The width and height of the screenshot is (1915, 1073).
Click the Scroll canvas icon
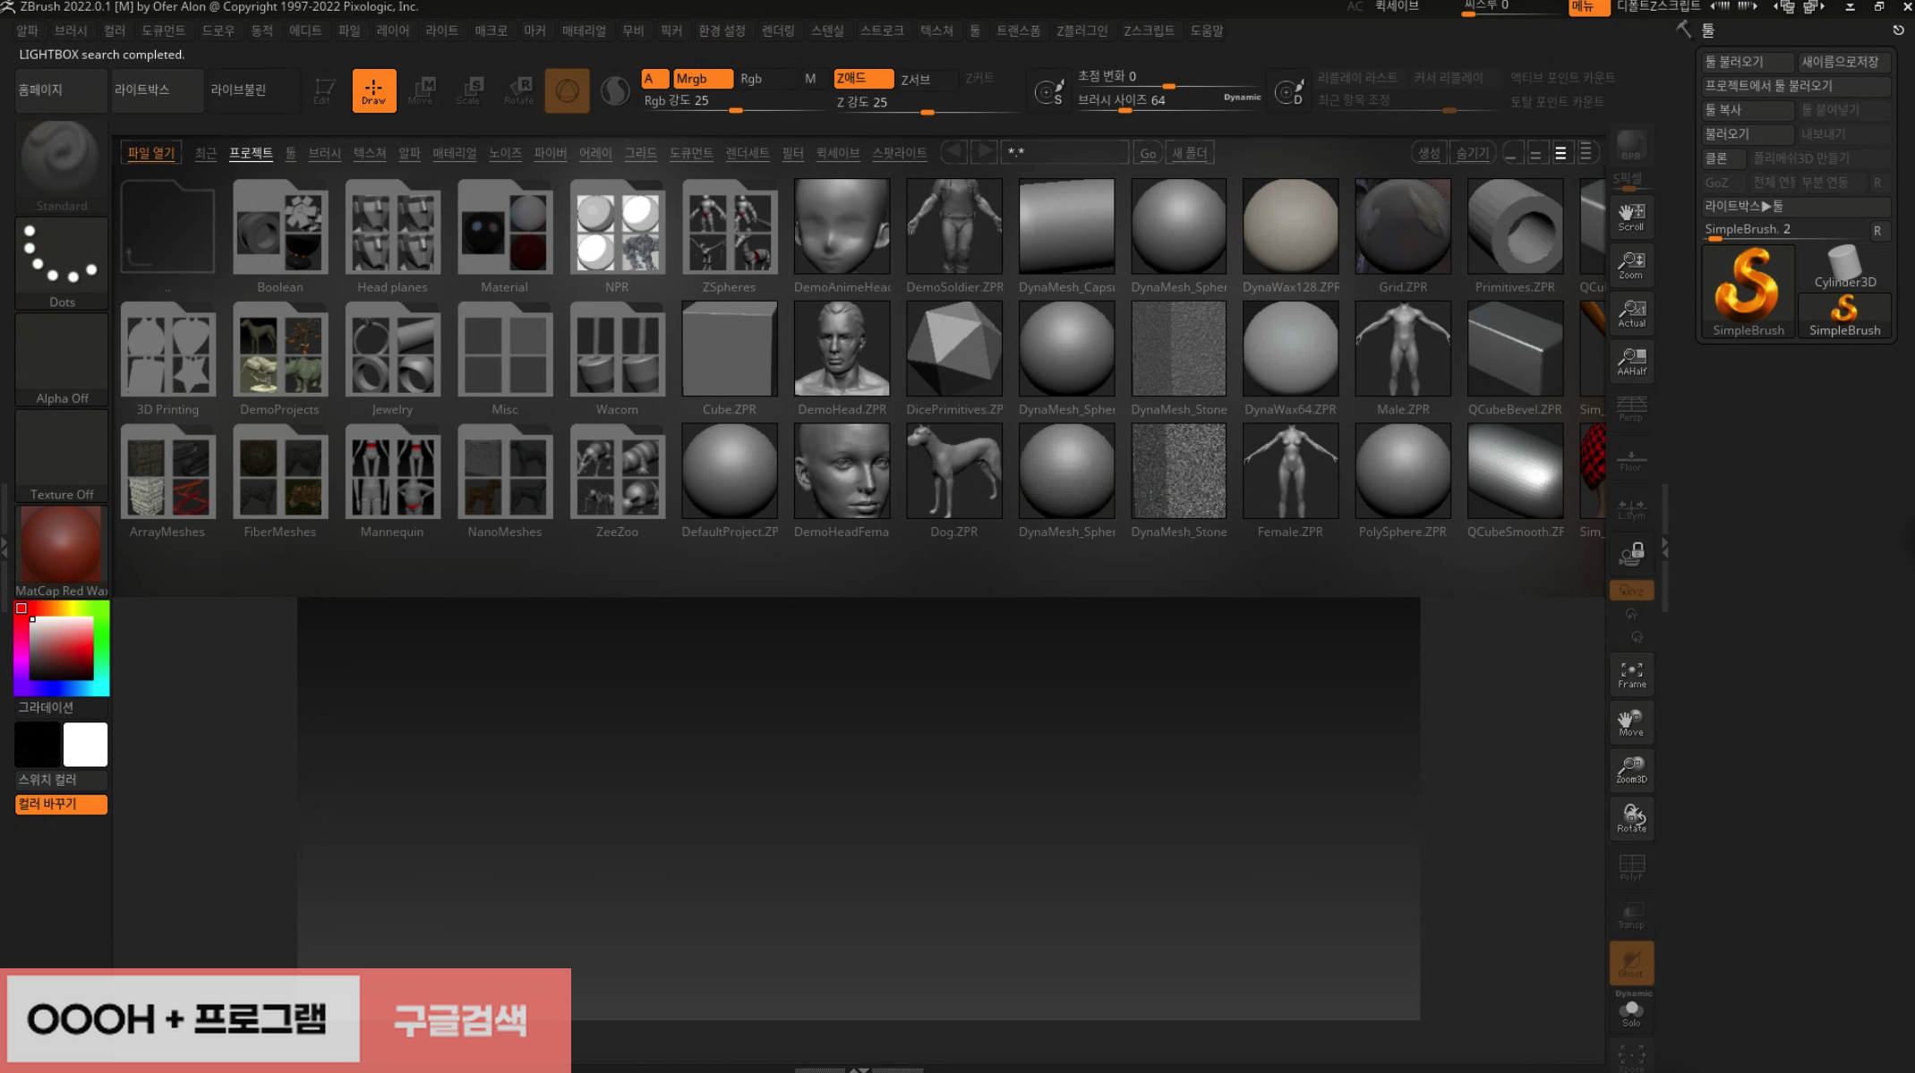[x=1631, y=217]
